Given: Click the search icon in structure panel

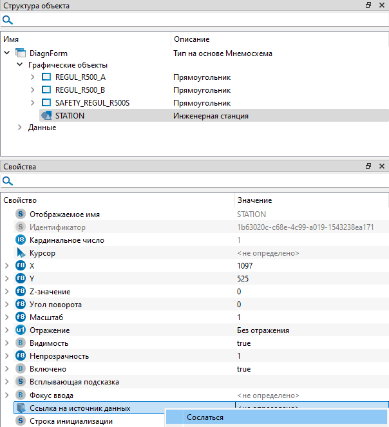Looking at the screenshot, I should [8, 20].
